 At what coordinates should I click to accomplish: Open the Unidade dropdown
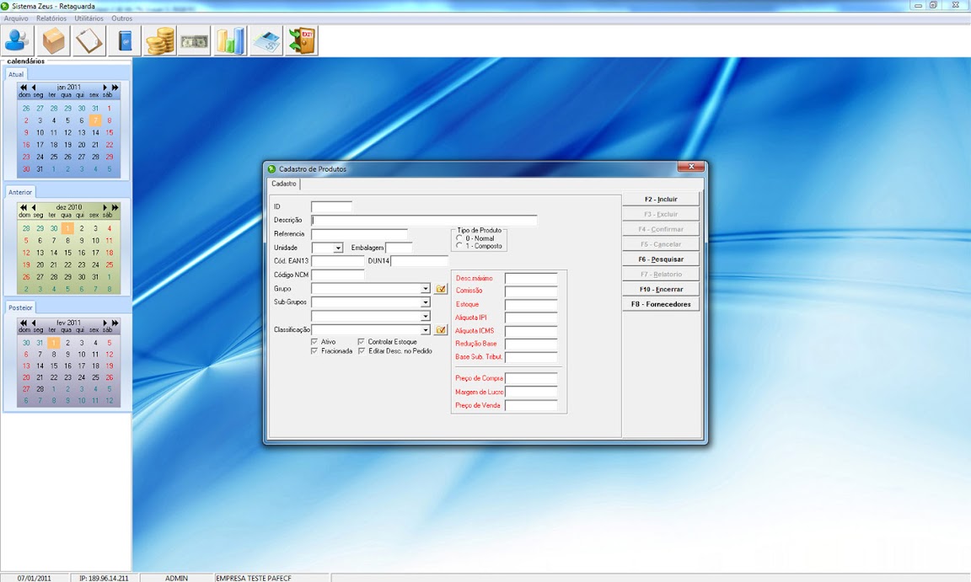[x=338, y=248]
